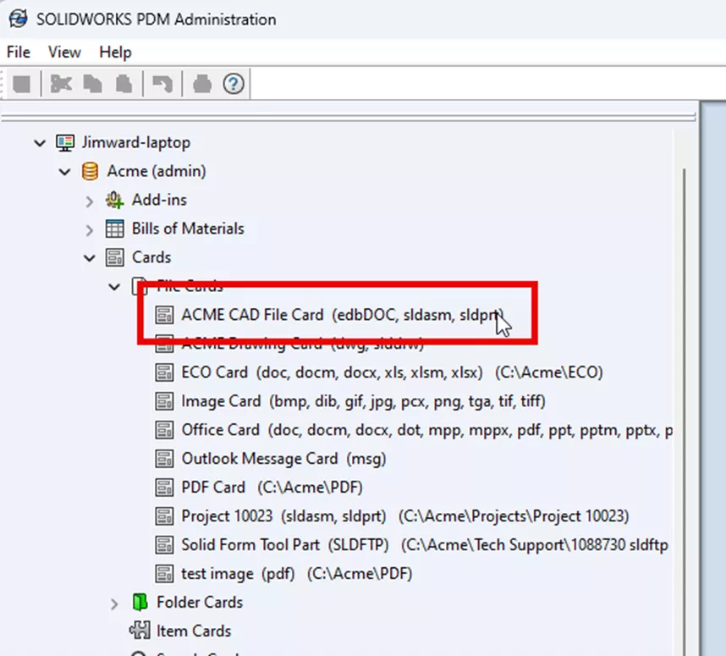Open the File menu
The height and width of the screenshot is (656, 726).
tap(17, 52)
